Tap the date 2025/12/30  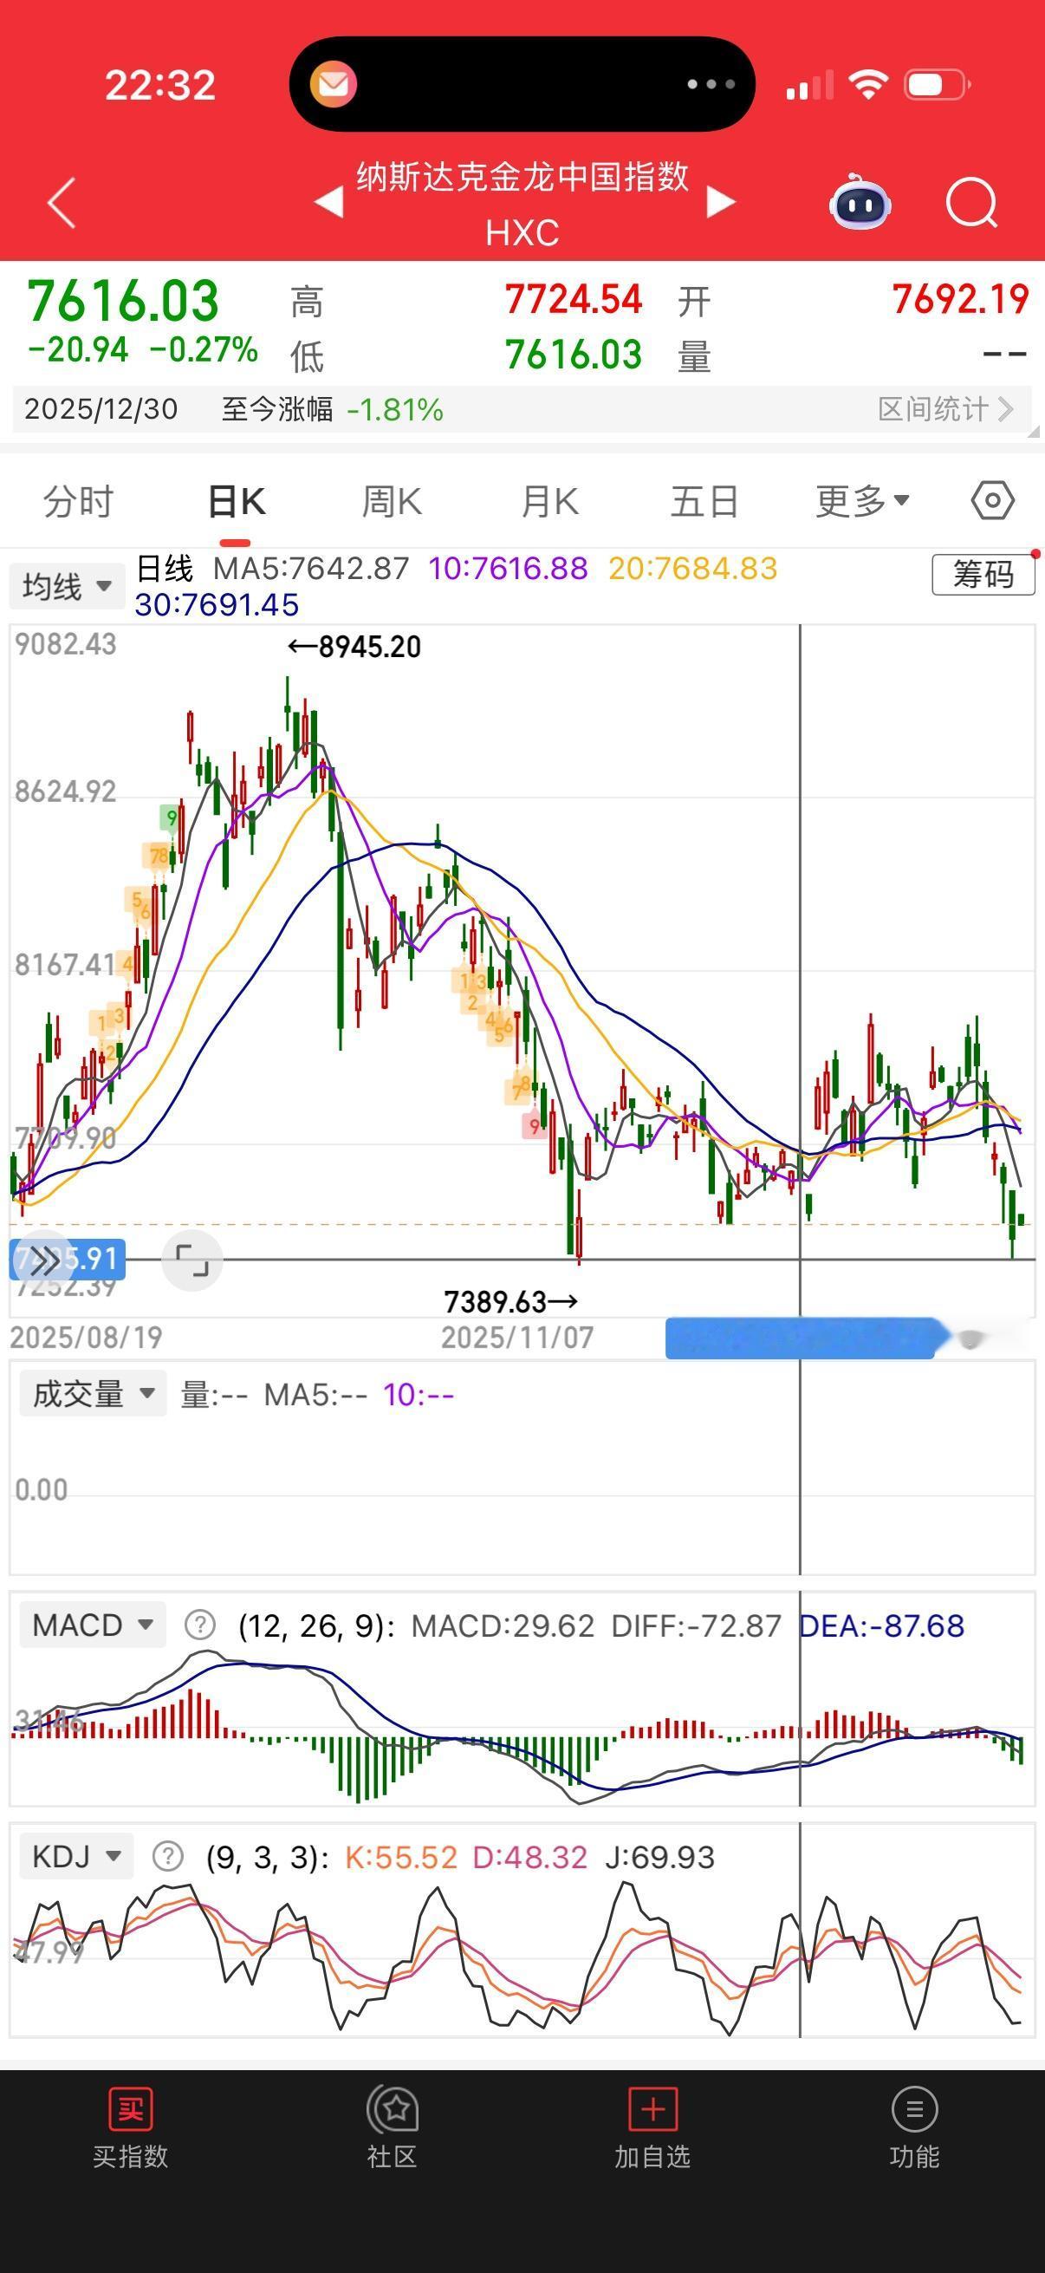[x=101, y=409]
